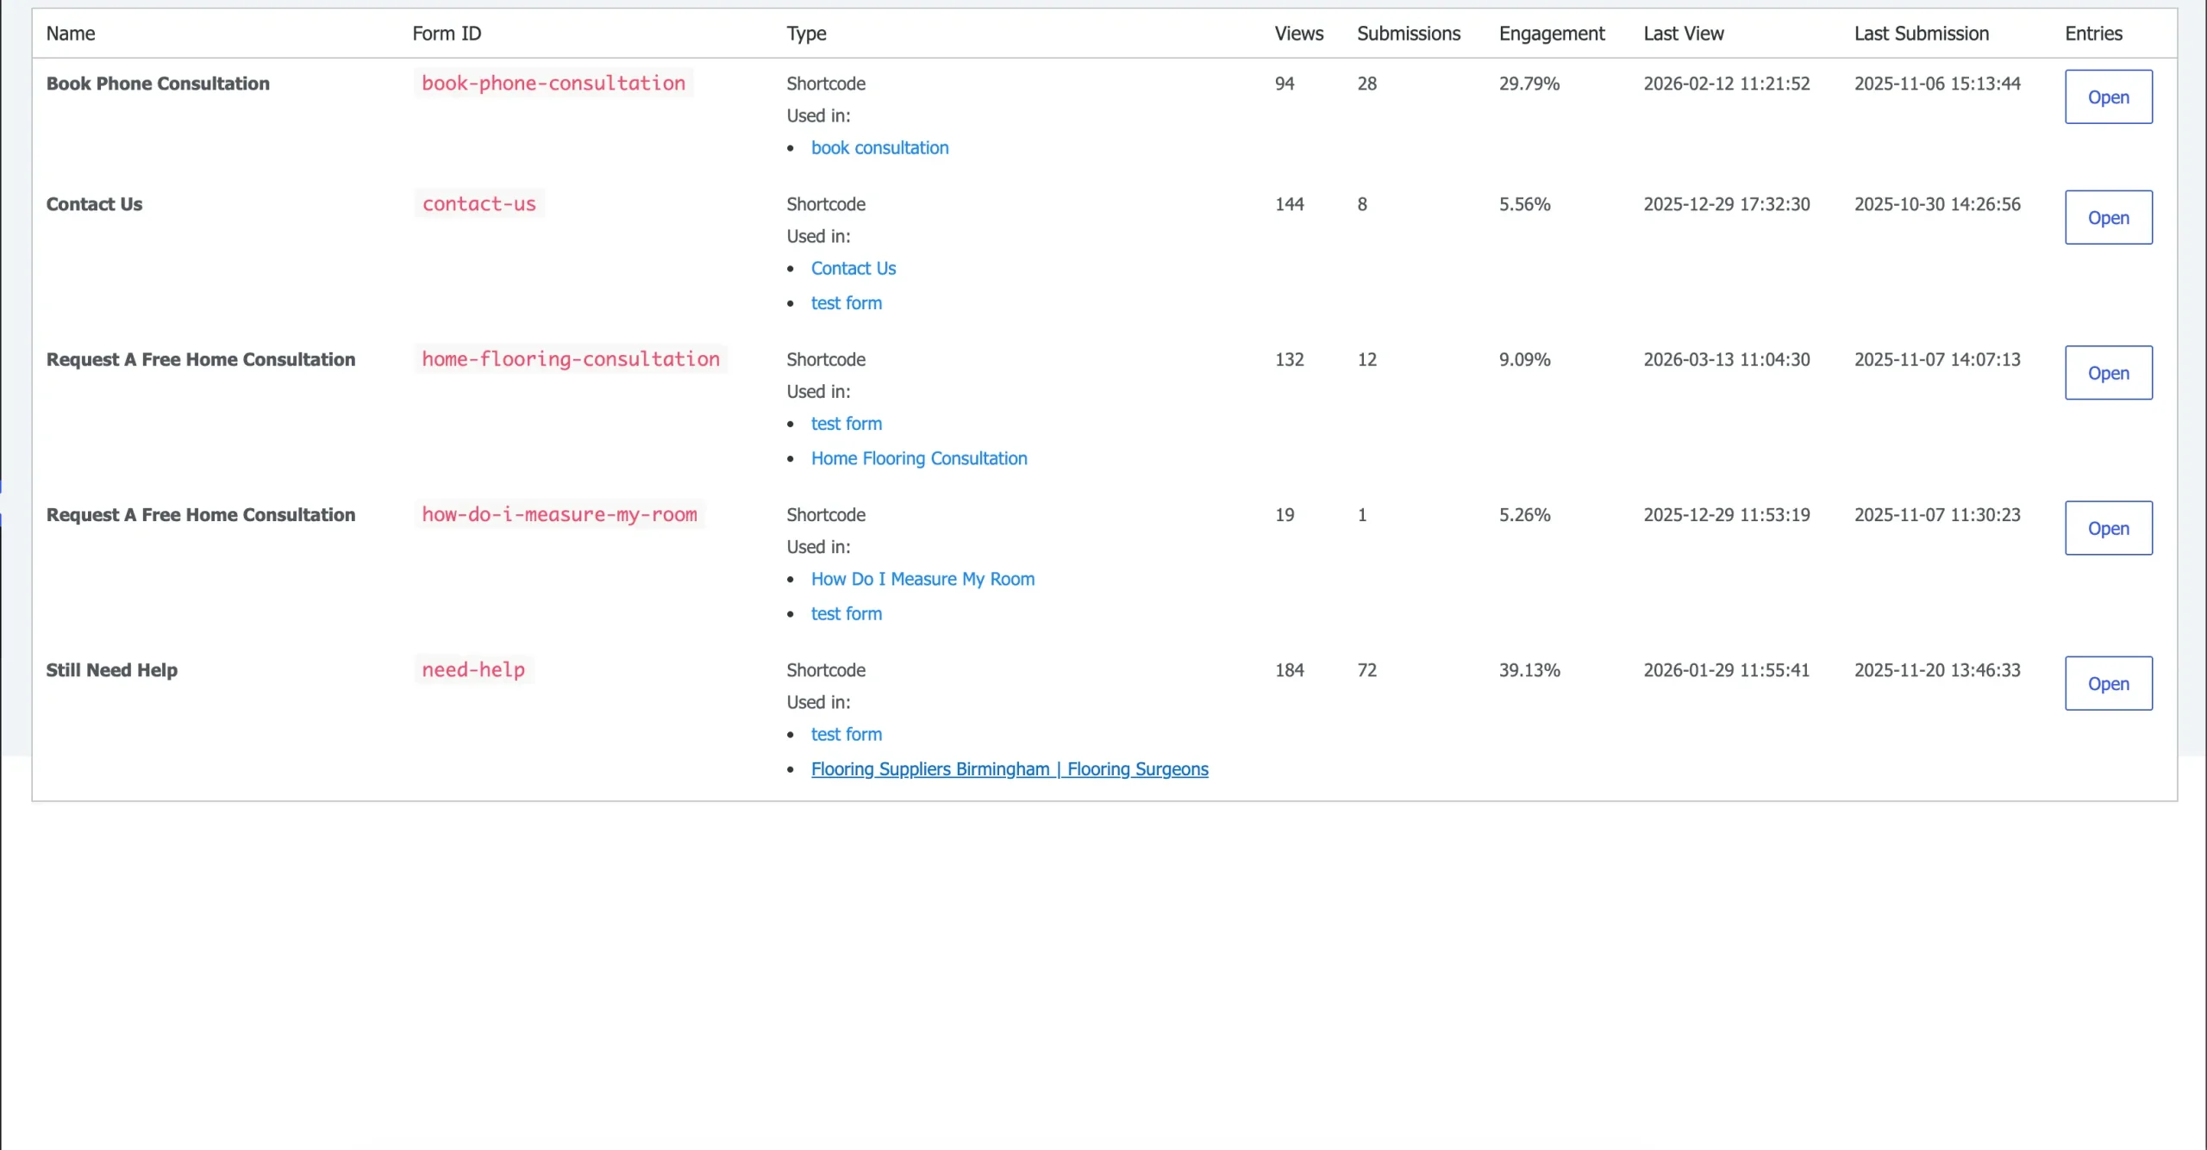2207x1150 pixels.
Task: Select the 'need-help' form ID code
Action: click(x=473, y=669)
